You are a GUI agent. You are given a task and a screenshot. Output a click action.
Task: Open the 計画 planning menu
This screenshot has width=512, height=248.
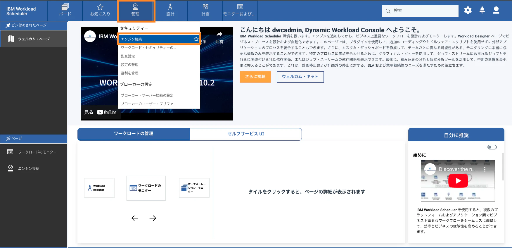205,11
